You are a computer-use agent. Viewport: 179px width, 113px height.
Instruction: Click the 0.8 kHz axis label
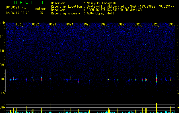(3, 79)
